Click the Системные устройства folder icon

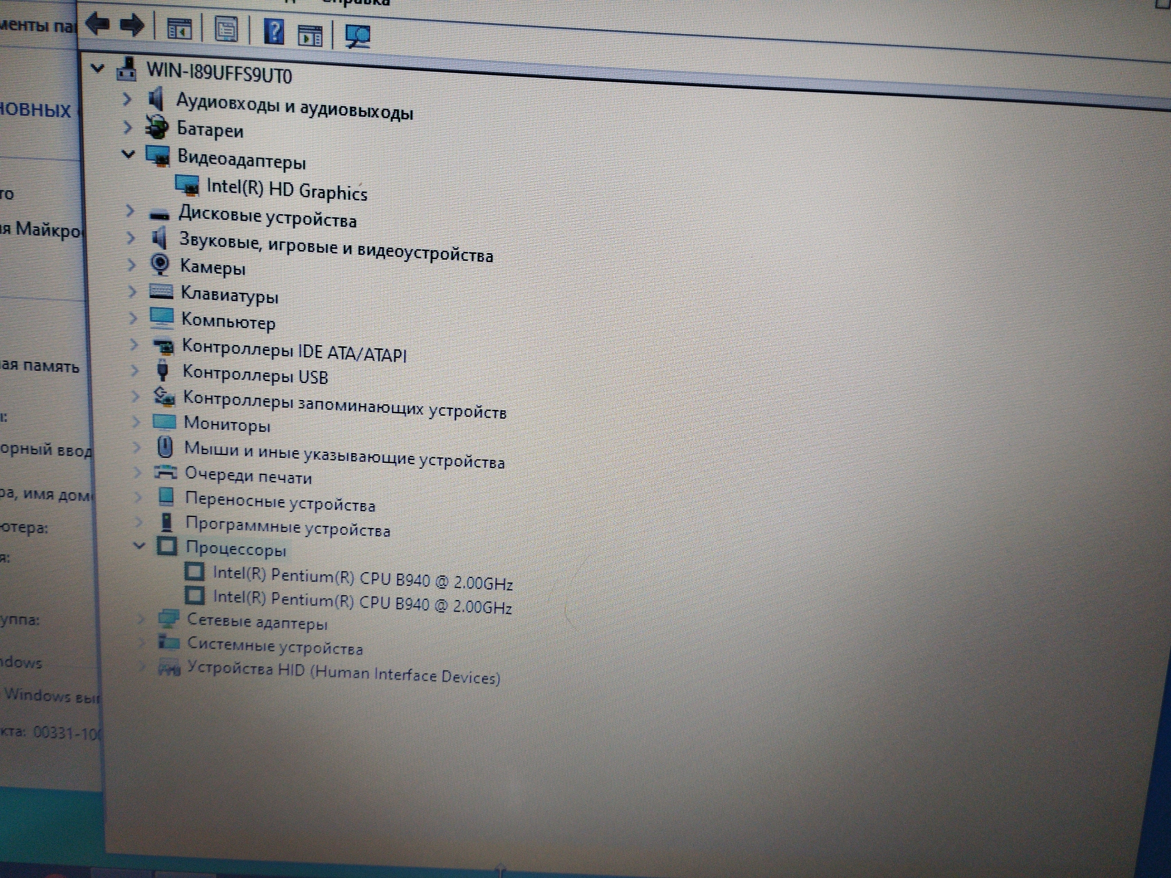click(x=169, y=641)
